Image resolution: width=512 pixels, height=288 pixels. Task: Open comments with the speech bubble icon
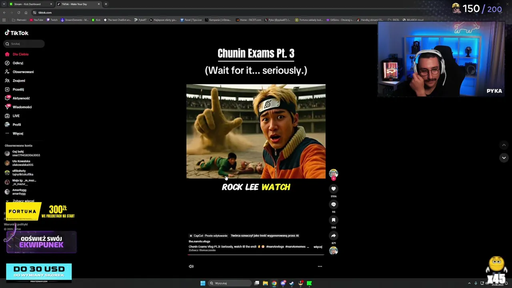[x=334, y=204]
